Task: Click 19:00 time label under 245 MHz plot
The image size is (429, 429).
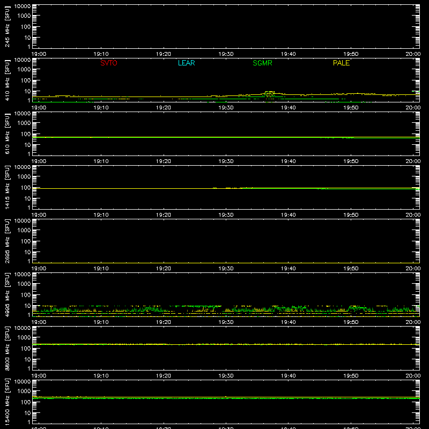Action: [x=39, y=54]
